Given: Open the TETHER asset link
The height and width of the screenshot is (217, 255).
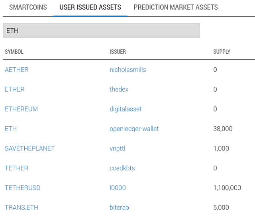Looking at the screenshot, I should coord(16,168).
